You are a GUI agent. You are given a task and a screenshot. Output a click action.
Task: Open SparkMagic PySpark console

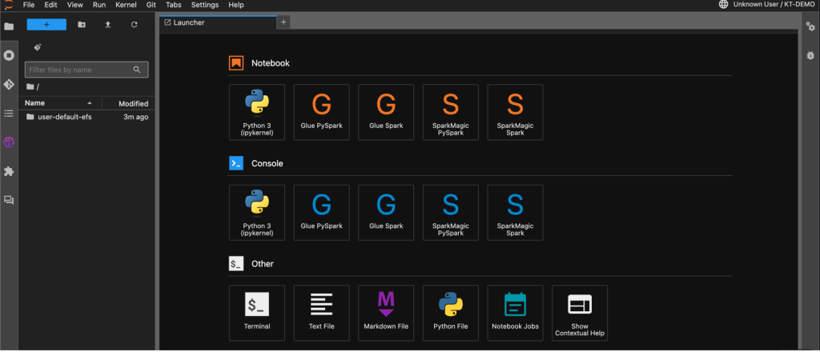pyautogui.click(x=450, y=213)
